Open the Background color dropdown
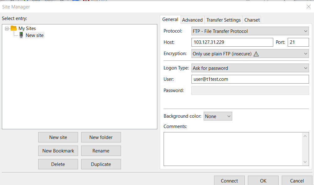This screenshot has height=185, width=314. [x=218, y=116]
